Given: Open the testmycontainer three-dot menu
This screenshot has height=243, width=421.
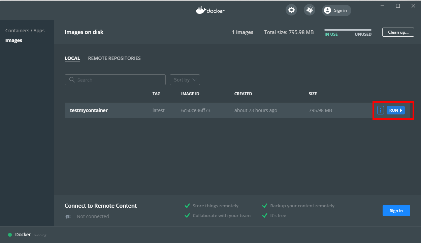Looking at the screenshot, I should point(381,110).
